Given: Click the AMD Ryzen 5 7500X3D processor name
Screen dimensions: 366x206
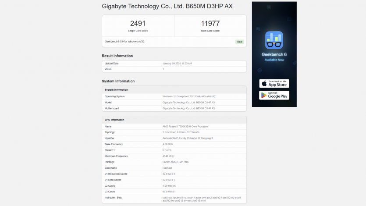Looking at the screenshot, I should (x=185, y=126).
